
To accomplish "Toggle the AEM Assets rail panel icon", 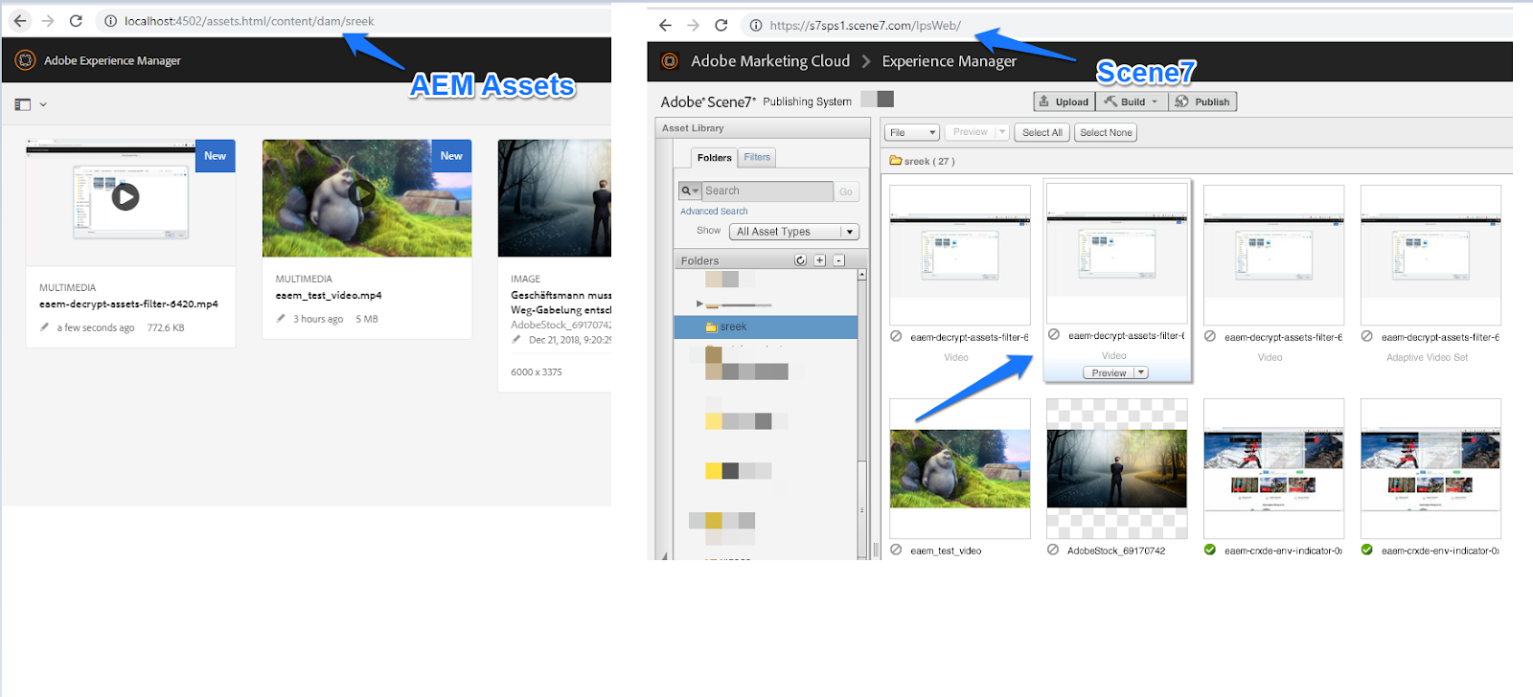I will [23, 104].
